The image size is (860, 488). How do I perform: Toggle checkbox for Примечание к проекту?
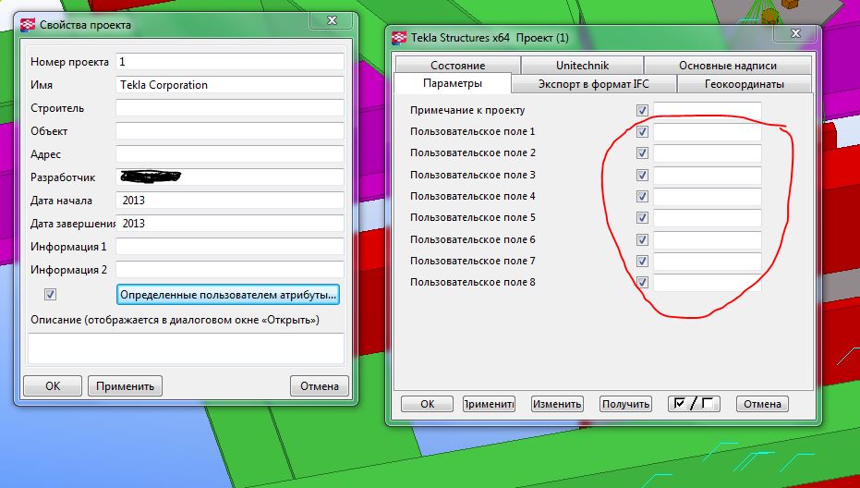[x=642, y=110]
